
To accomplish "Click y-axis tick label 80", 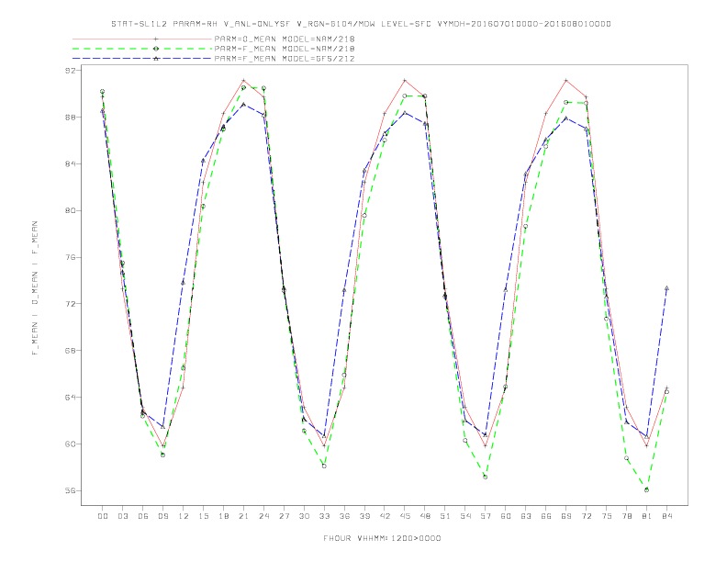I will point(70,210).
